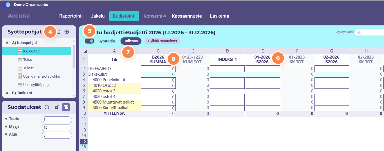This screenshot has width=384, height=151.
Task: Expand the Myyjä filter dropdown
Action: click(6, 127)
